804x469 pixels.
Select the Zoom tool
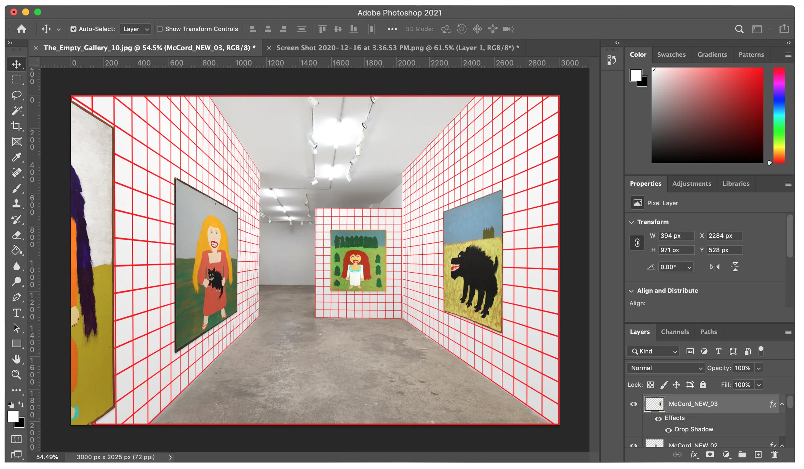(16, 374)
